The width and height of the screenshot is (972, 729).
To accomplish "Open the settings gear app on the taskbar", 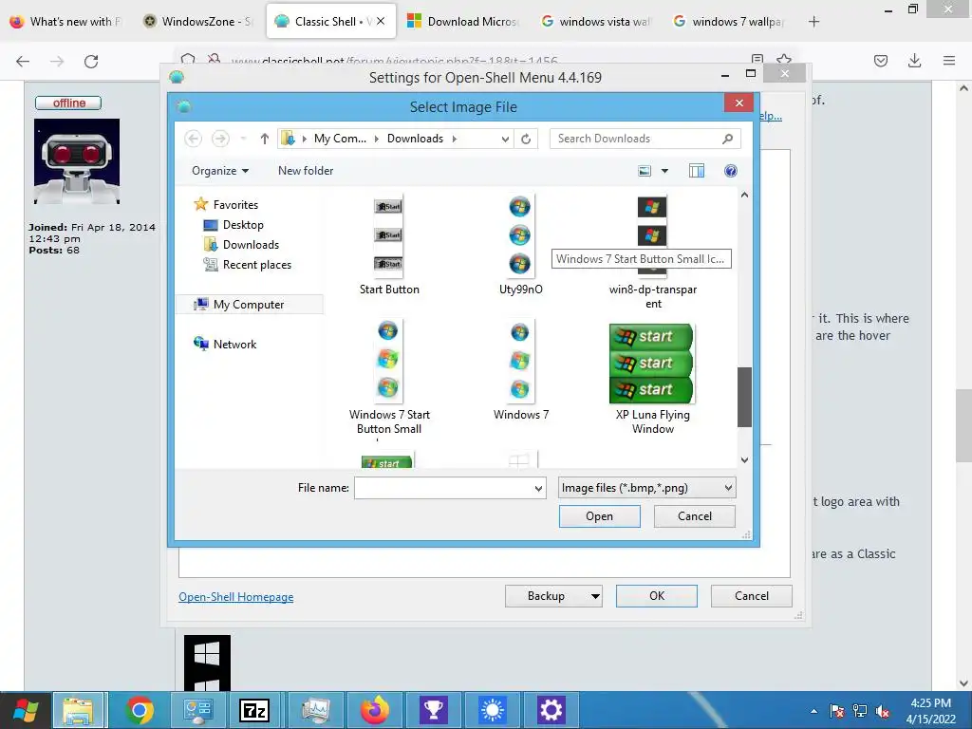I will [x=551, y=710].
